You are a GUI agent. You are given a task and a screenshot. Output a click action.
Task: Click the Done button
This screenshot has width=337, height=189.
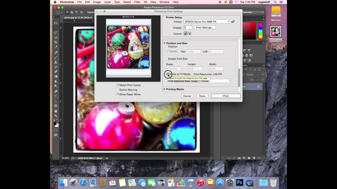202,96
